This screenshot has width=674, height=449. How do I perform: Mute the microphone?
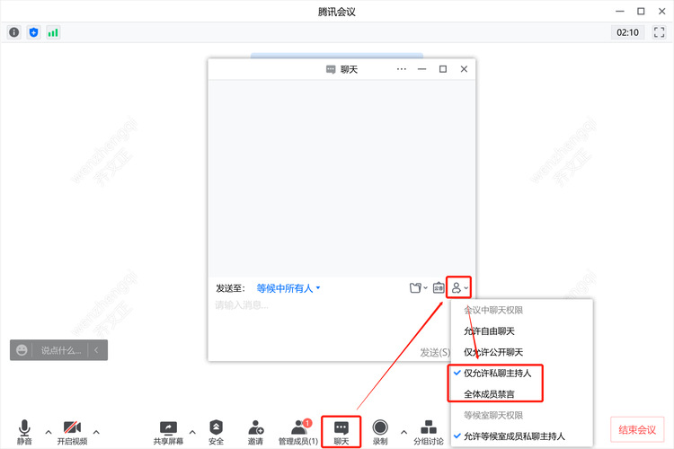(24, 432)
